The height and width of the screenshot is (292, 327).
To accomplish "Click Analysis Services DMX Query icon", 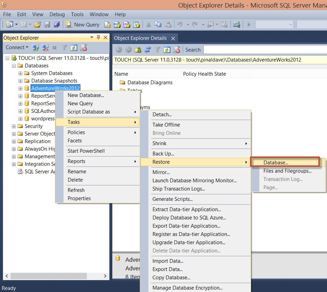I will click(x=127, y=25).
